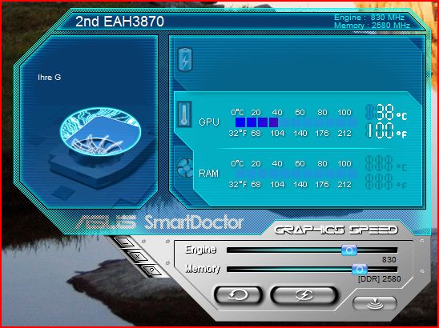Click the RAM label in temperature panel
The image size is (439, 328).
tap(208, 174)
